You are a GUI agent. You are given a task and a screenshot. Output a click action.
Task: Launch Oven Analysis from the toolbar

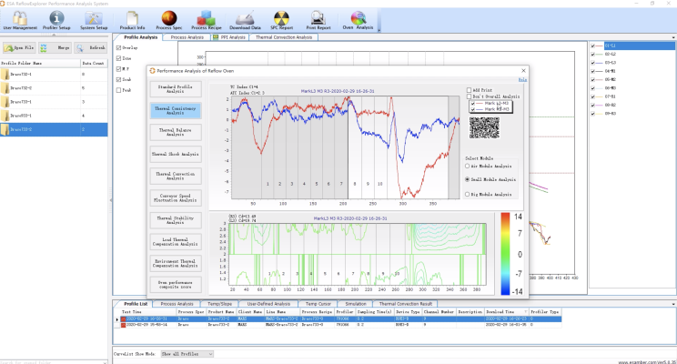coord(358,19)
